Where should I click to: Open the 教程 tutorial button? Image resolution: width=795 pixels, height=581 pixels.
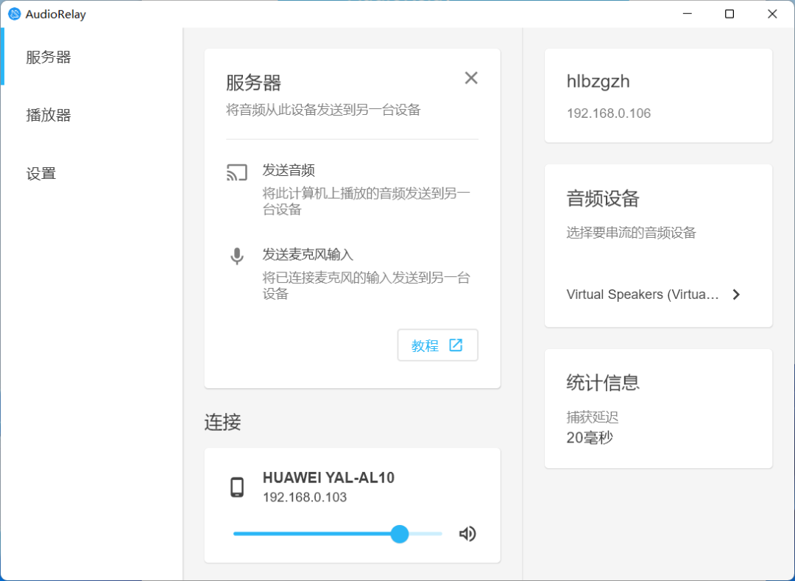tap(437, 345)
